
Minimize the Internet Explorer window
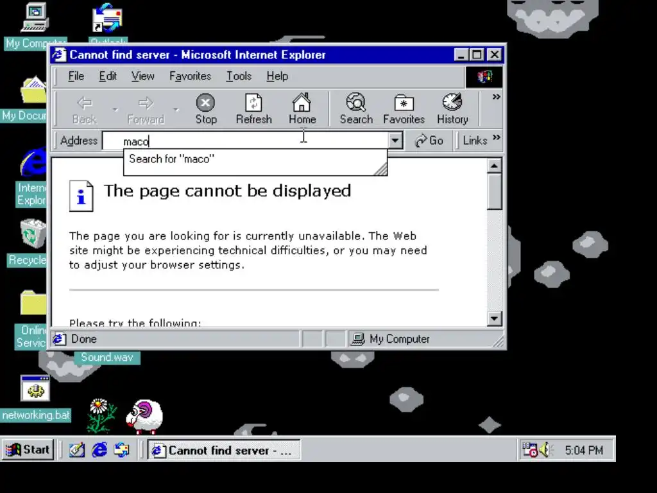tap(461, 55)
